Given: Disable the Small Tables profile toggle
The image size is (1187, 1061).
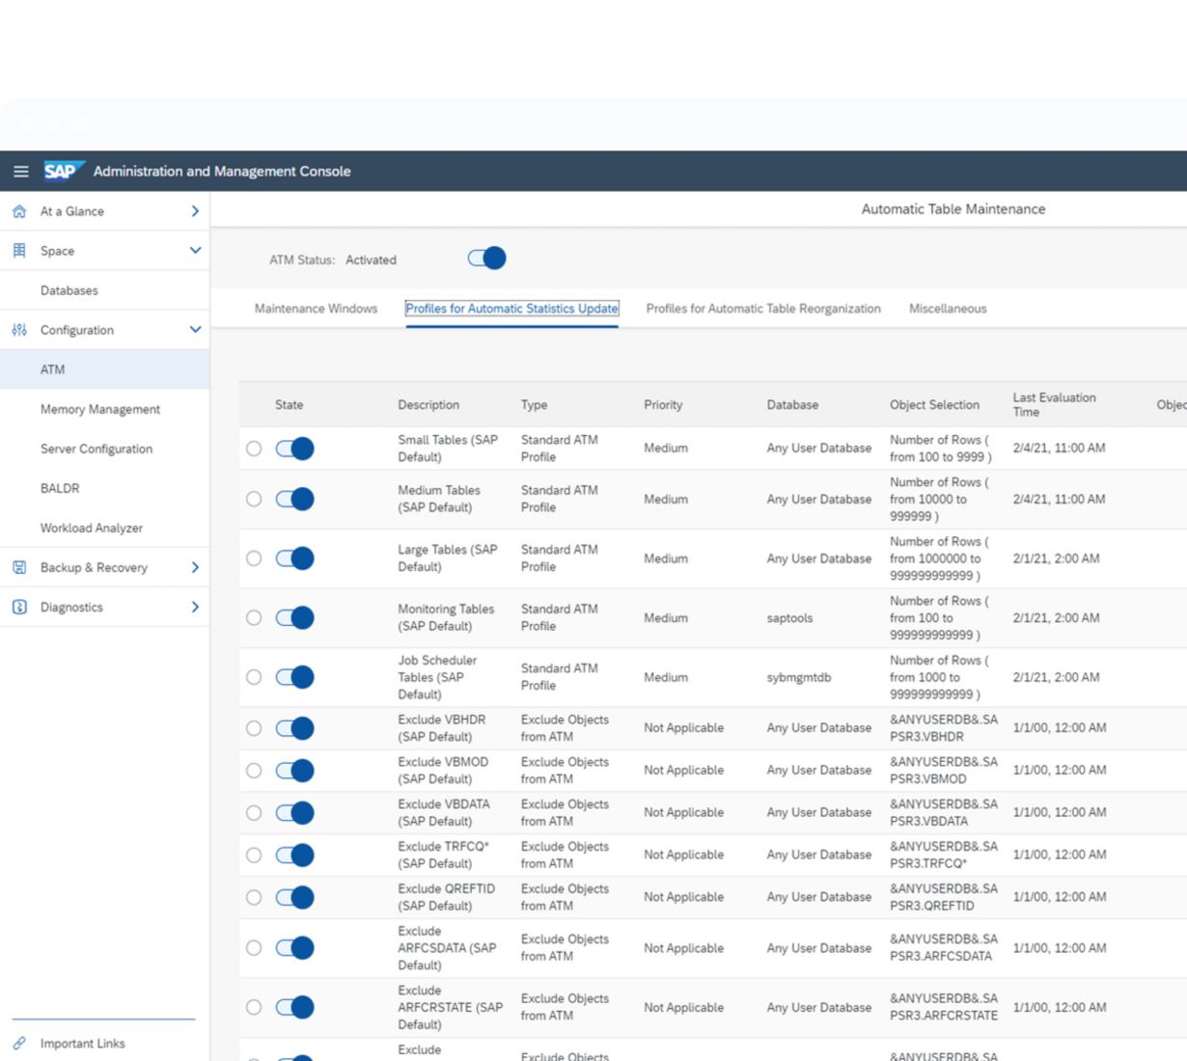Looking at the screenshot, I should point(294,449).
